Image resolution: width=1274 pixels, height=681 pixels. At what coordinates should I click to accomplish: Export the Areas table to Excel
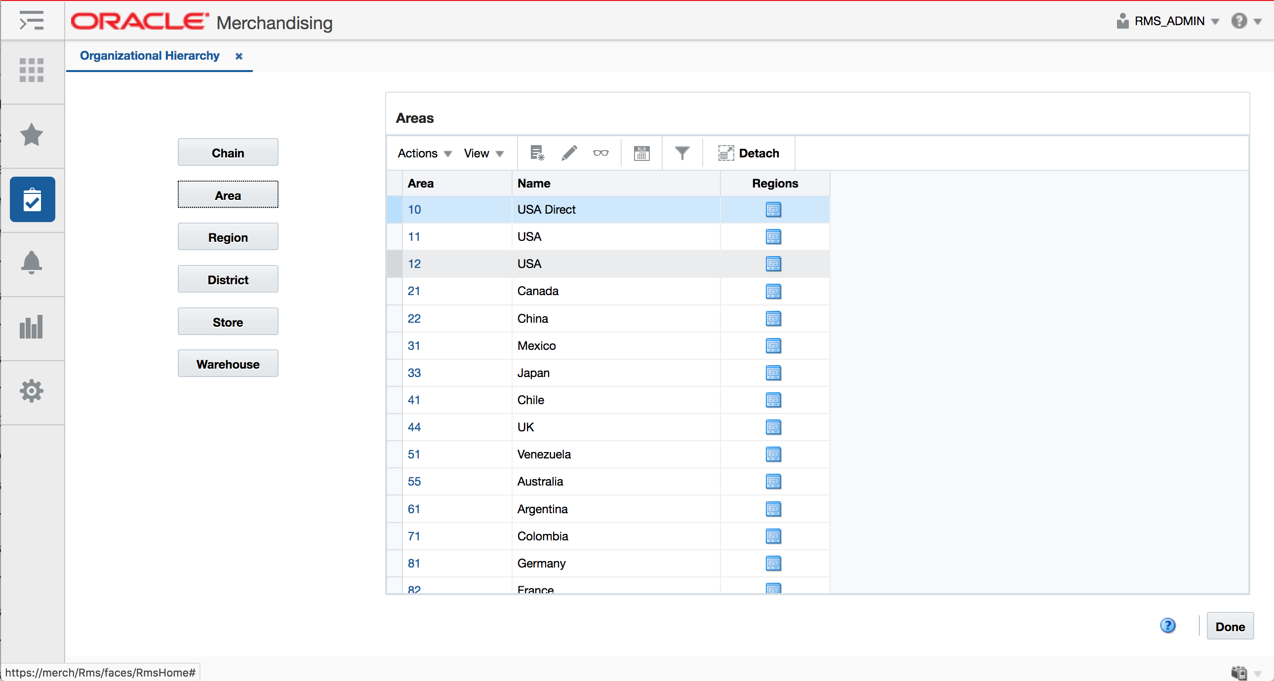coord(641,153)
